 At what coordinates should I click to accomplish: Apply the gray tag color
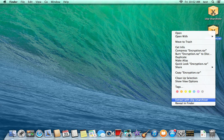tap(202, 92)
